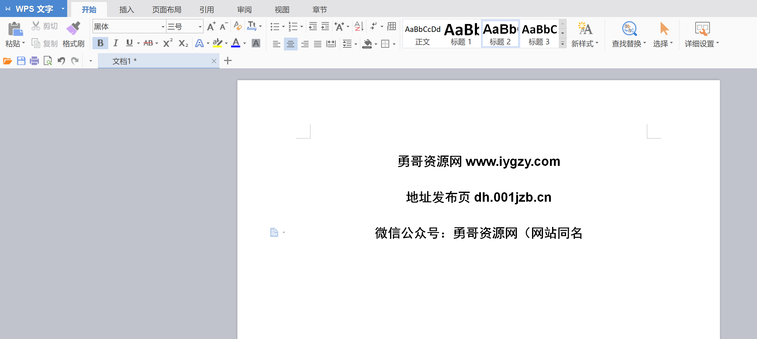Decrease font size with A- icon
The height and width of the screenshot is (339, 757).
(224, 26)
